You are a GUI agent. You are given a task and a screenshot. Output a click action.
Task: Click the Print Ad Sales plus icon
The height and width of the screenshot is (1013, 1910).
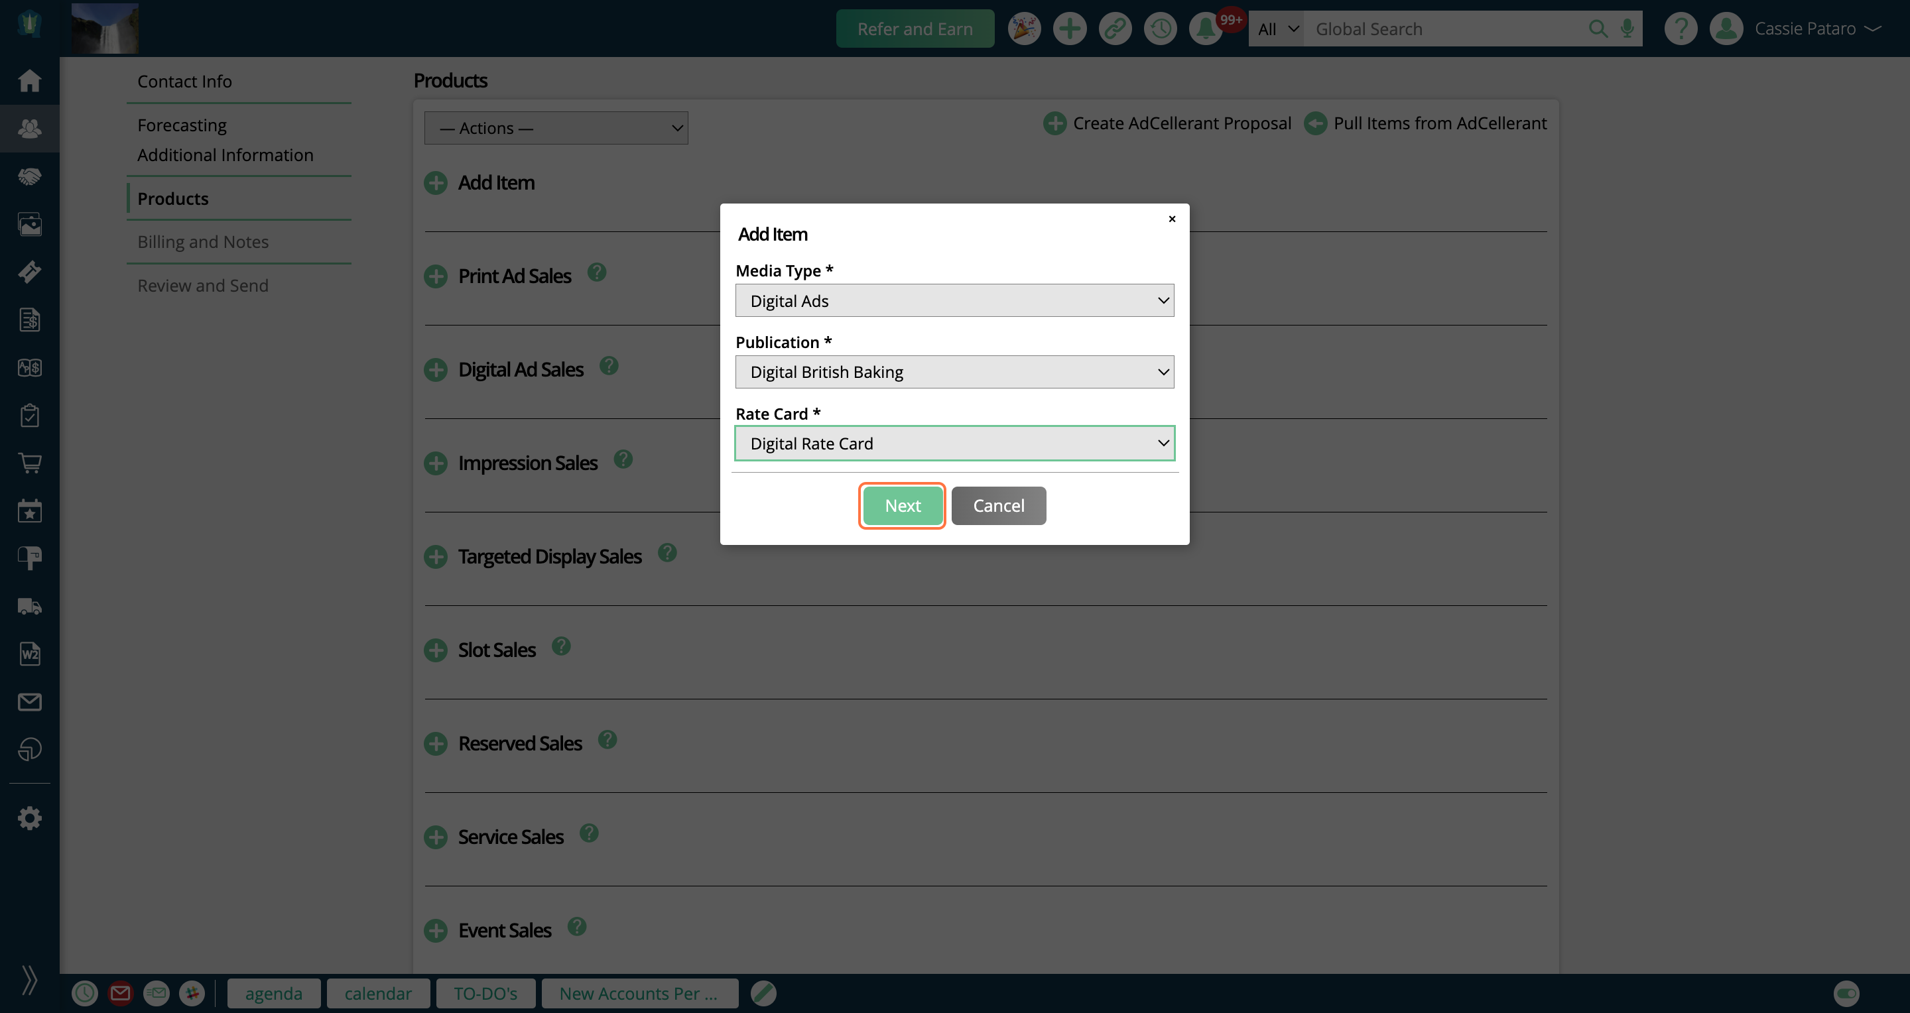(436, 276)
